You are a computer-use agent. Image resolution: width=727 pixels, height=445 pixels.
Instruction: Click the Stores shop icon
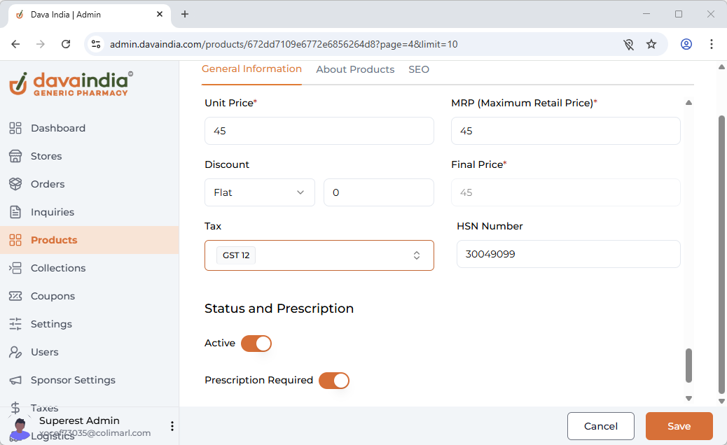(x=15, y=156)
